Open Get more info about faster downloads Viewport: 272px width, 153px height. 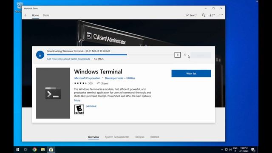(68, 59)
